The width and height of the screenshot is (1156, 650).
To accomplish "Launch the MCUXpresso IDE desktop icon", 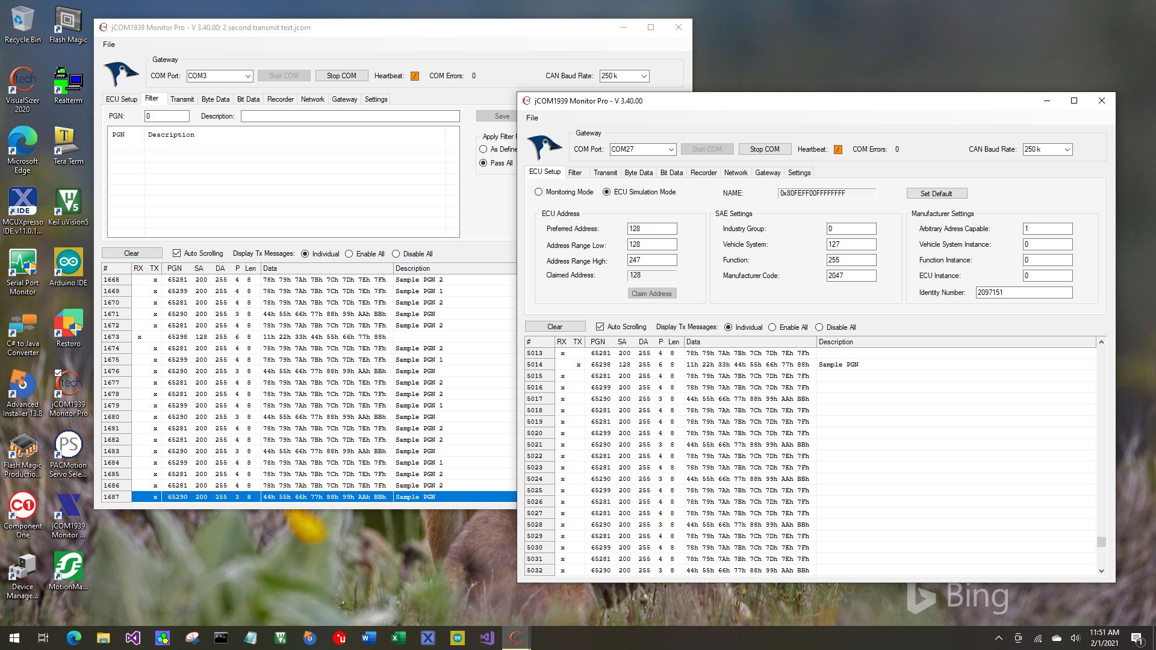I will [22, 203].
